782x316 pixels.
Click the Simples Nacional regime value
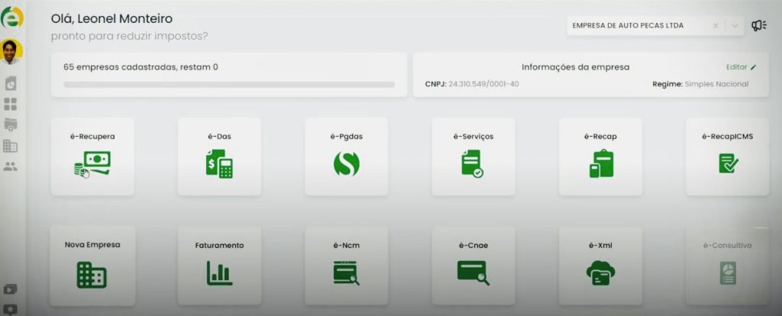tap(716, 84)
